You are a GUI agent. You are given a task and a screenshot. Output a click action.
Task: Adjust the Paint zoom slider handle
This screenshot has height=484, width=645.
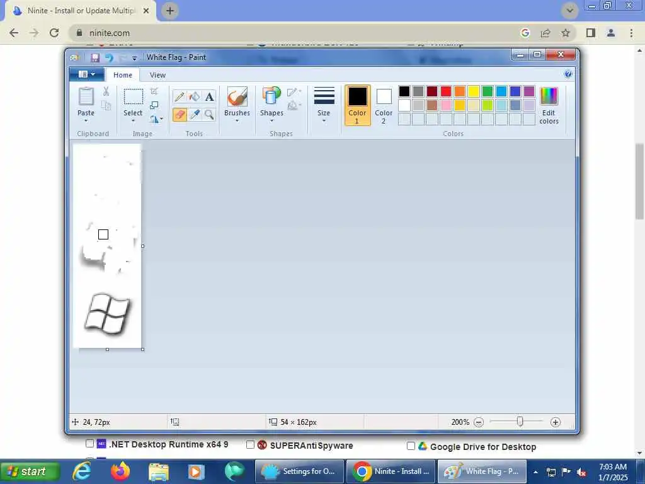point(520,422)
